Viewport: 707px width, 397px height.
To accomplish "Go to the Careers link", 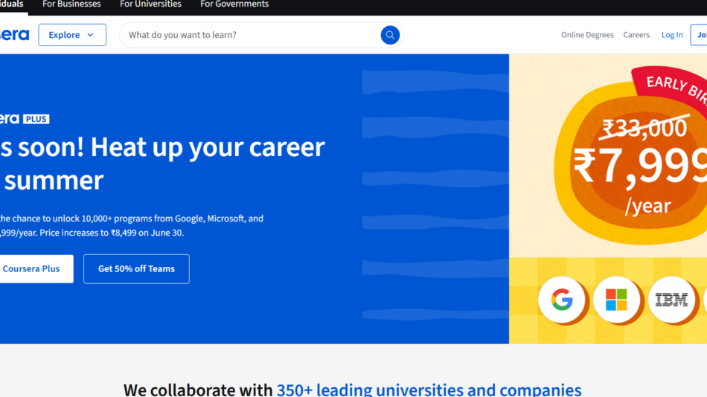I will point(636,35).
